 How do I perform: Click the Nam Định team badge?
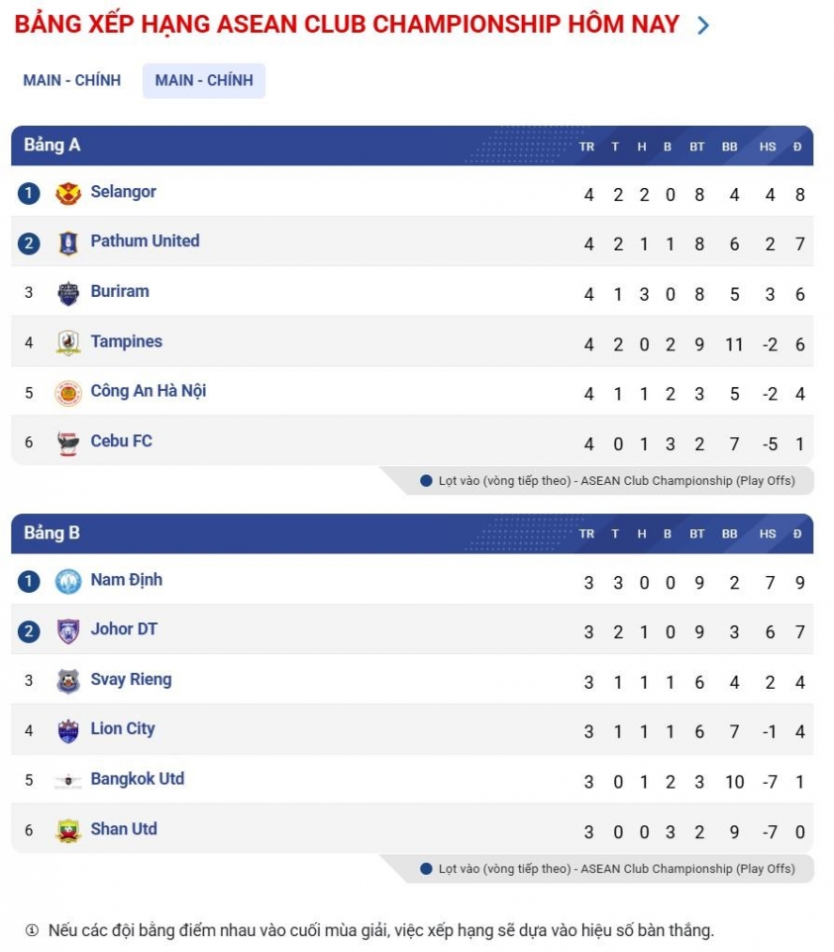[x=67, y=582]
